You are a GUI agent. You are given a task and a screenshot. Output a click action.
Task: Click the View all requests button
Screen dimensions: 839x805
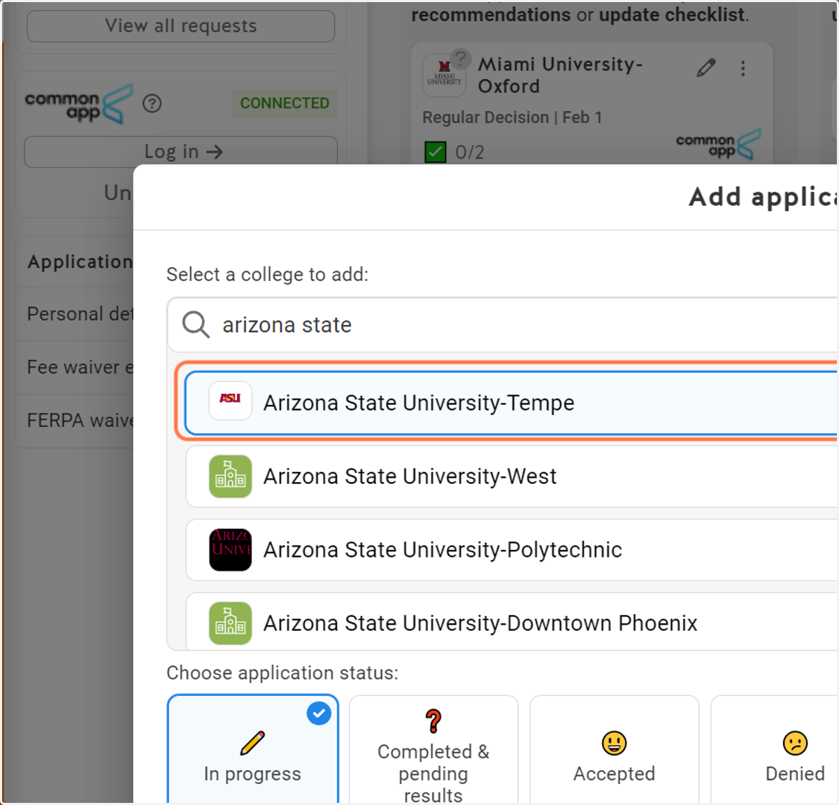pyautogui.click(x=180, y=26)
